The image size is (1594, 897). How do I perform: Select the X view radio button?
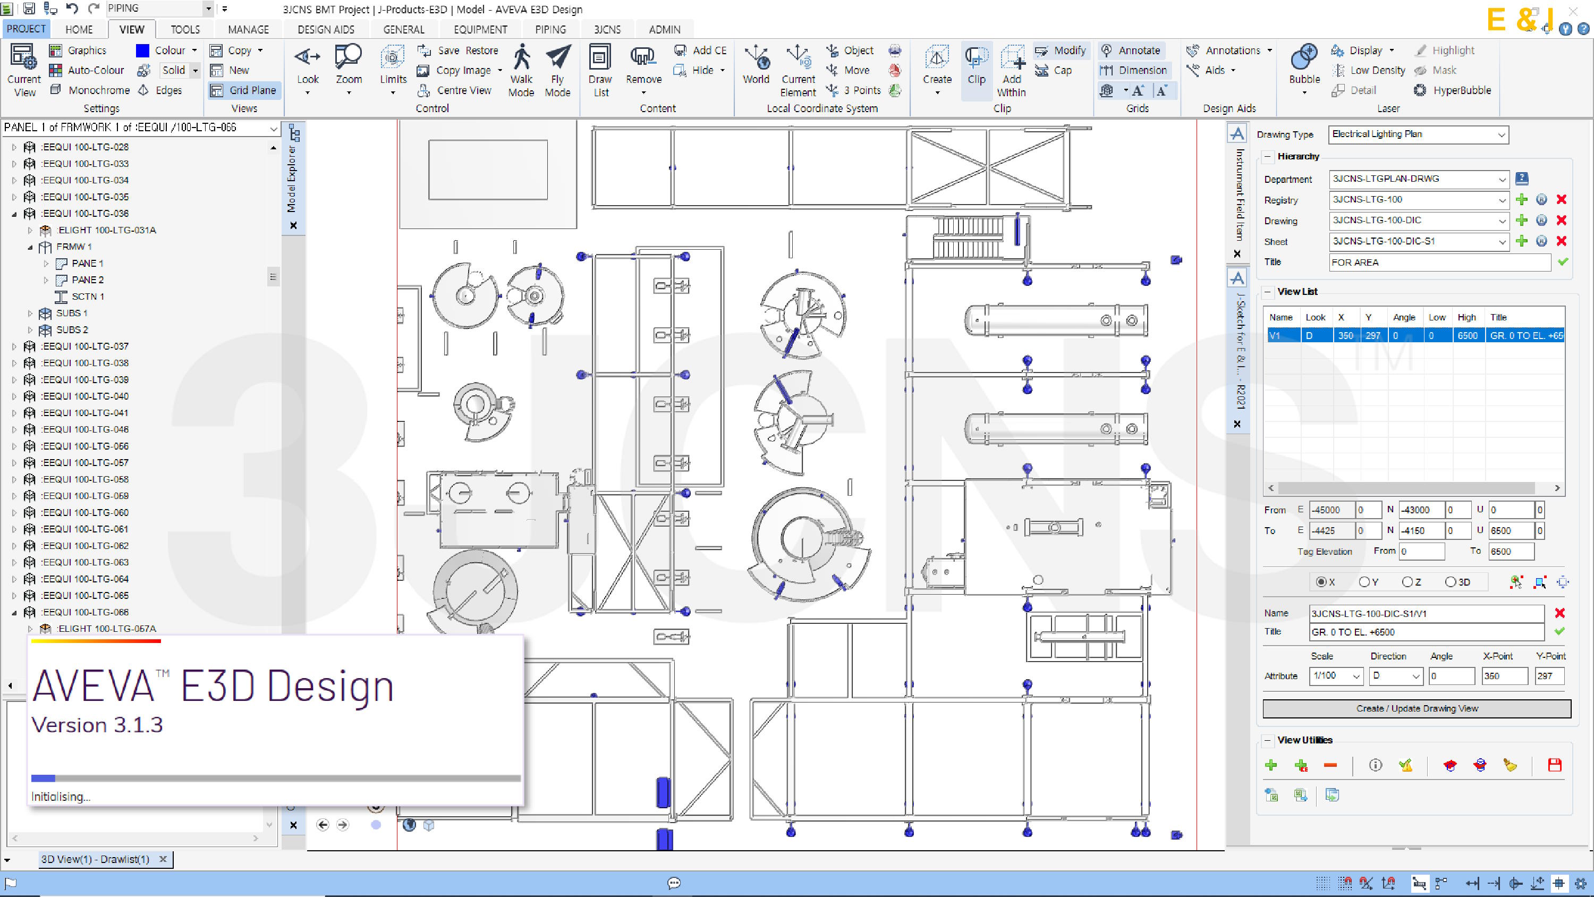[1320, 582]
